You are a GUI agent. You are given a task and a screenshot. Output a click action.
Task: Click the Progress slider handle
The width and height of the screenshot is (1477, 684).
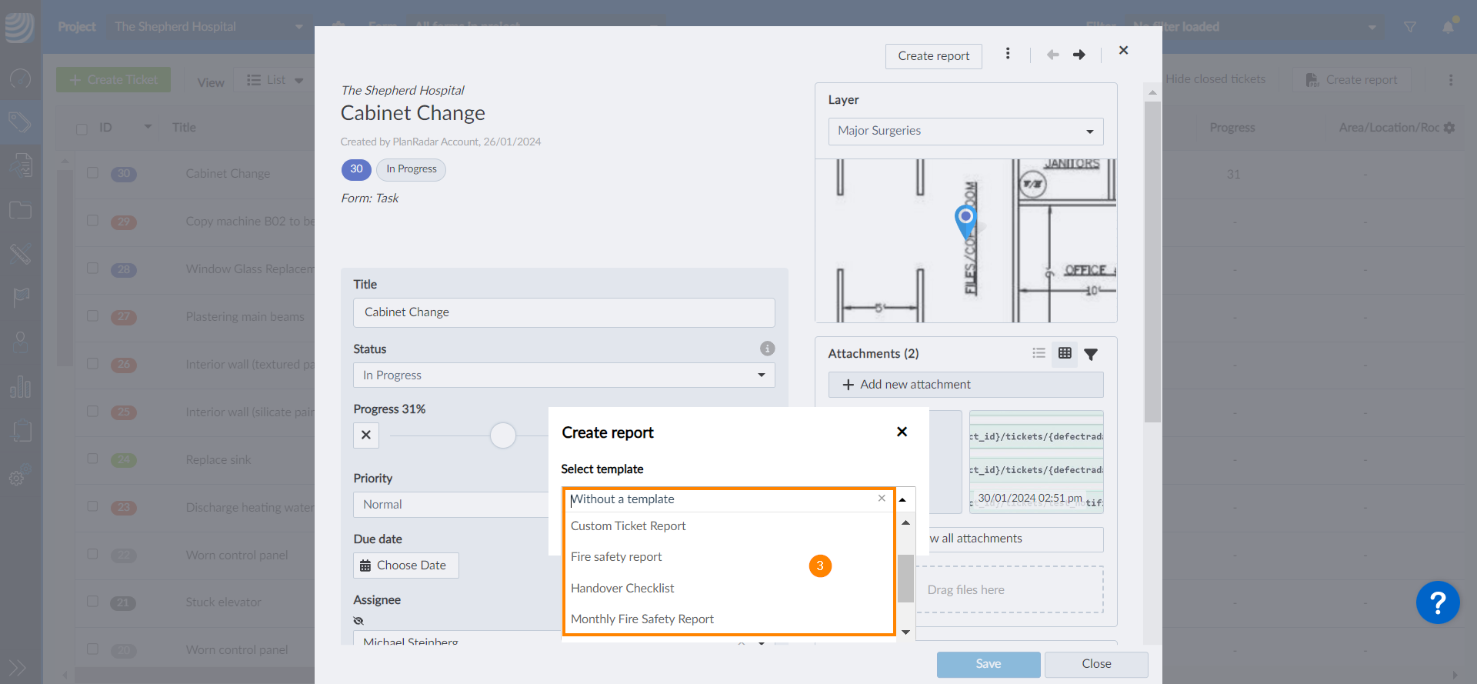(503, 435)
